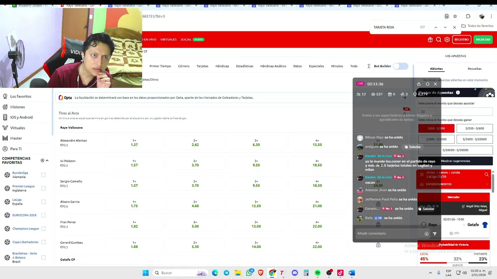Viewport: 497px width, 279px height.
Task: Open the Primer Tiempo markets tab
Action: click(x=160, y=66)
